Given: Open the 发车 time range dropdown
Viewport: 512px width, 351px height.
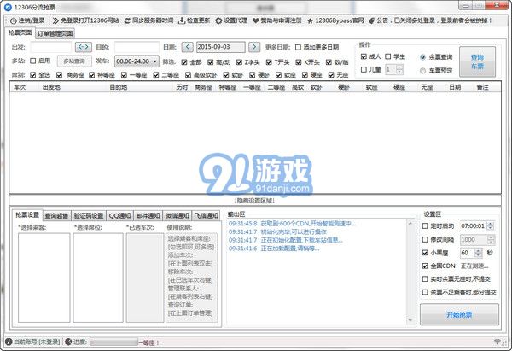Looking at the screenshot, I should tap(137, 61).
